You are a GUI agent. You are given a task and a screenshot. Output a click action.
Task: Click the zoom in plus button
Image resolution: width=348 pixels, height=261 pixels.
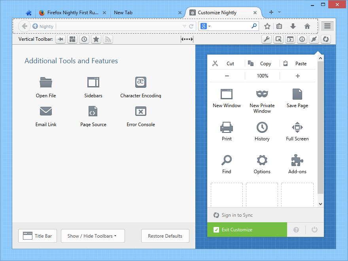click(297, 76)
